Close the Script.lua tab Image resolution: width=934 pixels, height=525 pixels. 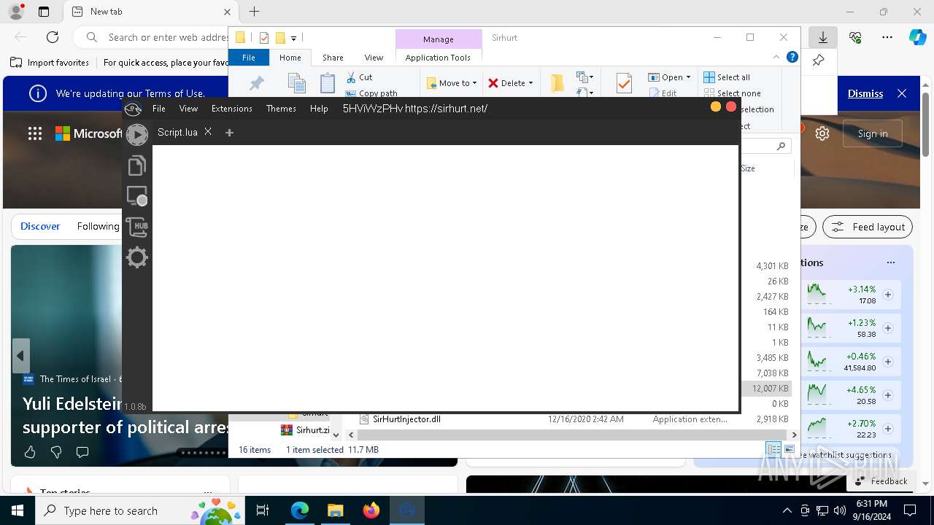pos(208,132)
